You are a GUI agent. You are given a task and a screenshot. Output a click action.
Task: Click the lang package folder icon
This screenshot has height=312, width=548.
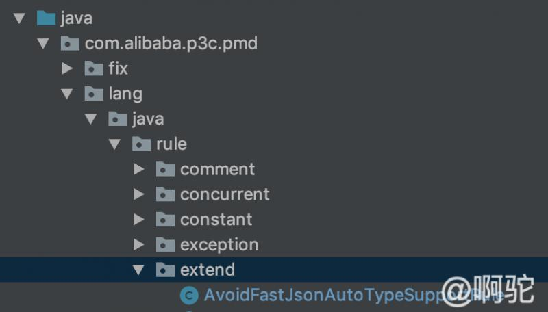94,94
